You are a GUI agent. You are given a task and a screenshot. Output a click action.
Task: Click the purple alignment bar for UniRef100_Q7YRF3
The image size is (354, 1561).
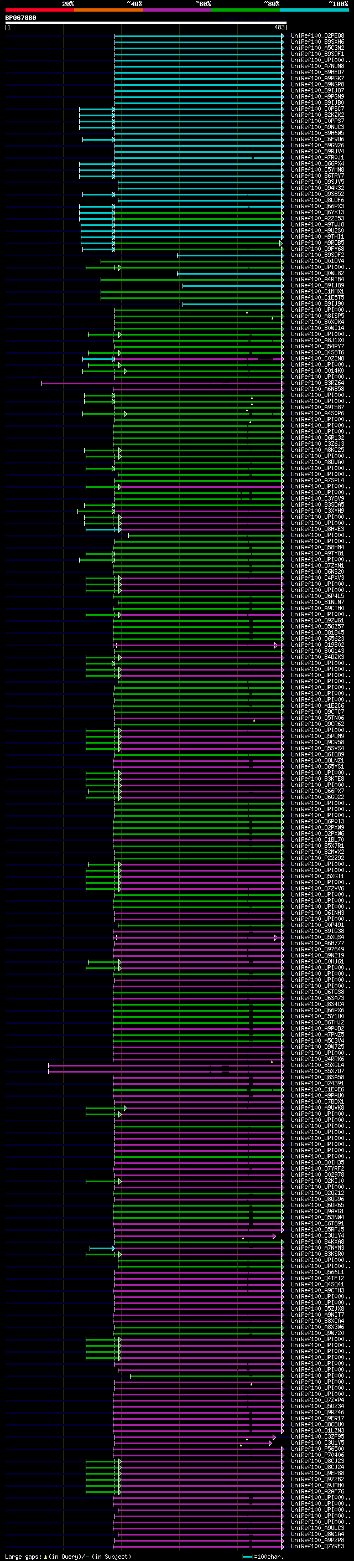tap(199, 1547)
